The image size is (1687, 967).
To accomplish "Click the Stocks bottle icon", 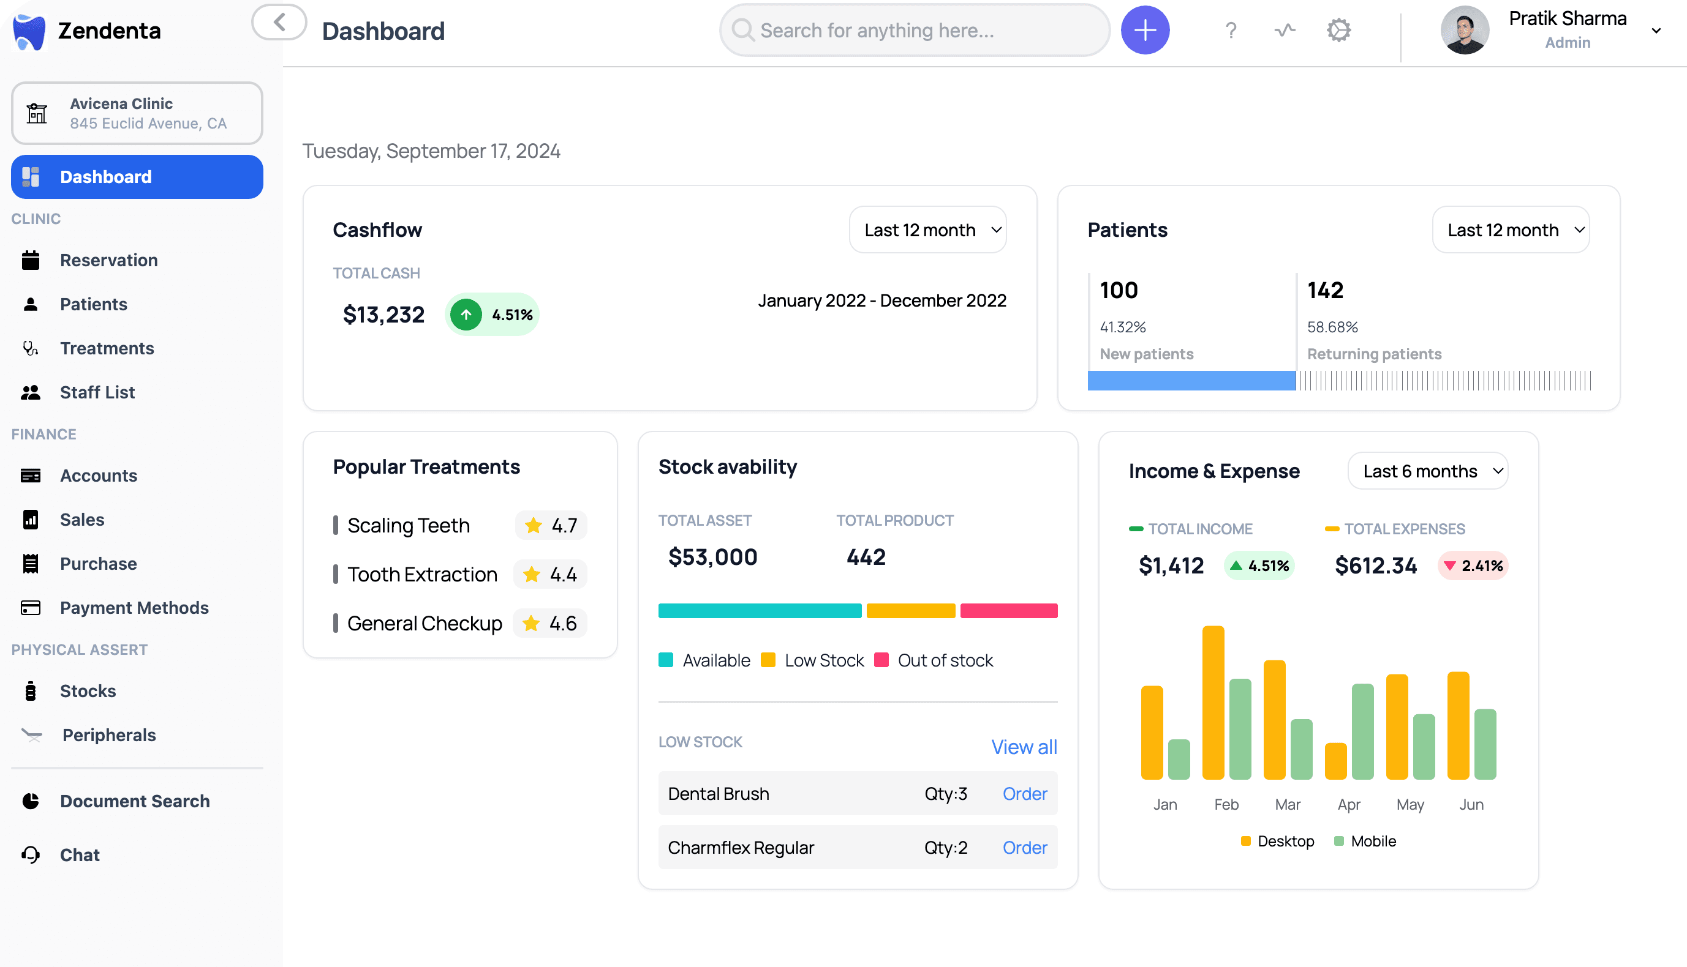I will (x=31, y=691).
